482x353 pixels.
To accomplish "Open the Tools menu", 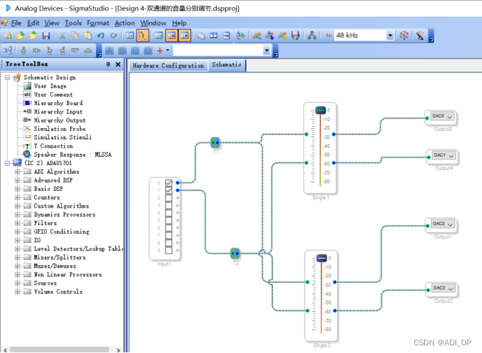I will (73, 23).
